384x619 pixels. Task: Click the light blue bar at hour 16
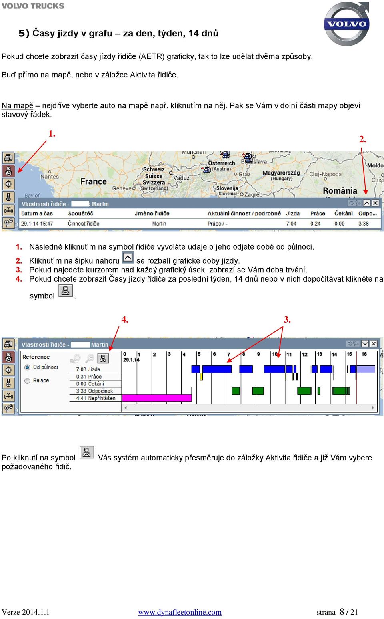click(366, 369)
